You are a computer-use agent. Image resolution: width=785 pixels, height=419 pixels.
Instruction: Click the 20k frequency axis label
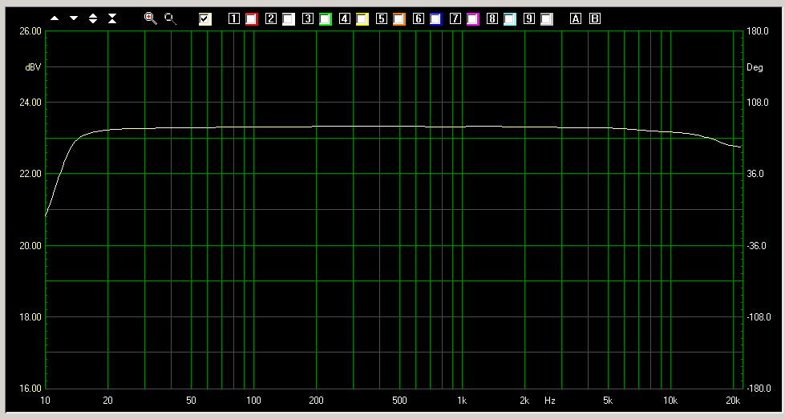pos(733,401)
